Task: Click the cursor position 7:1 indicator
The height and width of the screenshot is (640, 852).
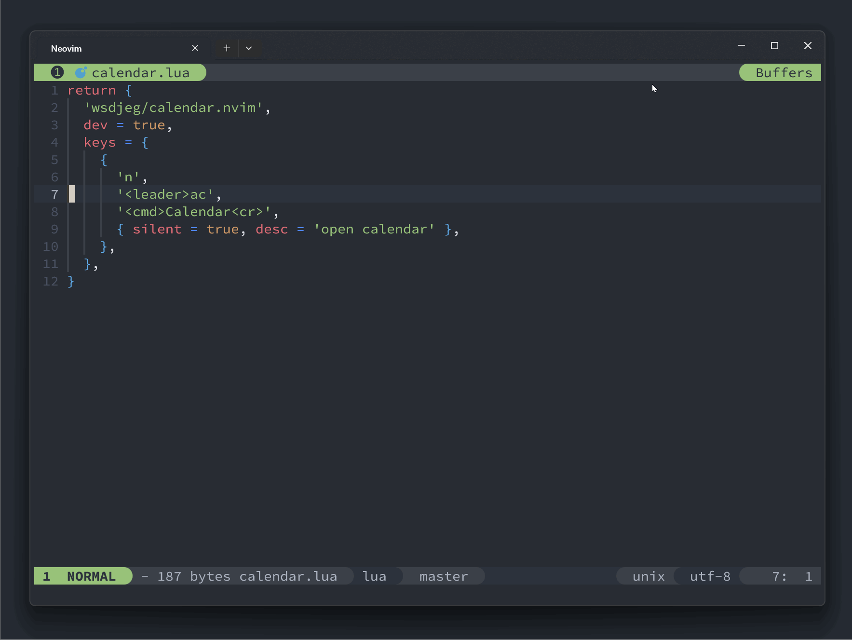Action: (791, 576)
